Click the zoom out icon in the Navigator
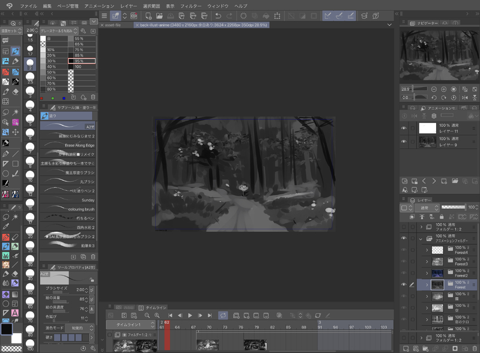The width and height of the screenshot is (480, 353). point(434,89)
